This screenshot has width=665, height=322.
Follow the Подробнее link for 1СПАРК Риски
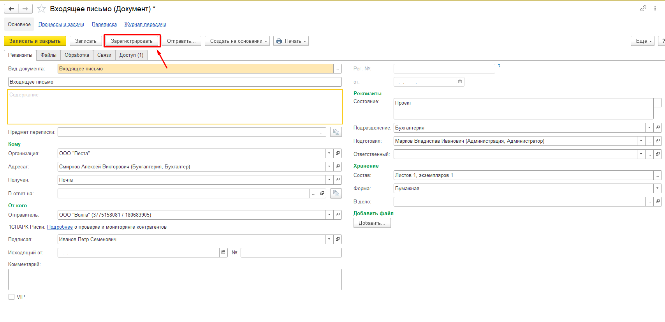coord(60,227)
